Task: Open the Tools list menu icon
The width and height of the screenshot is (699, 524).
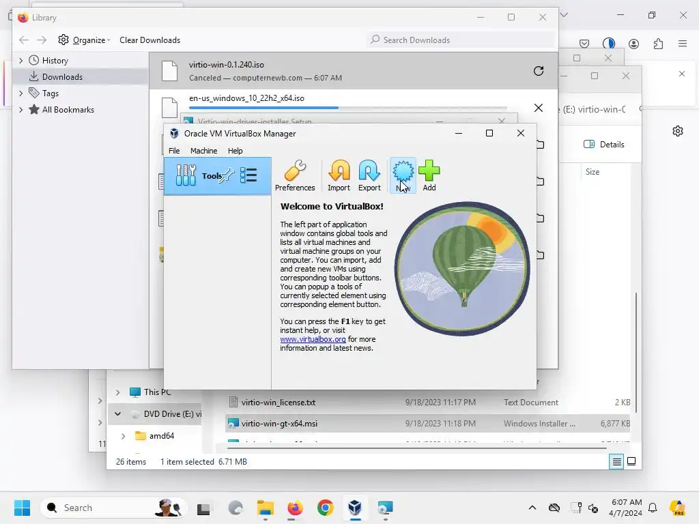Action: tap(248, 175)
